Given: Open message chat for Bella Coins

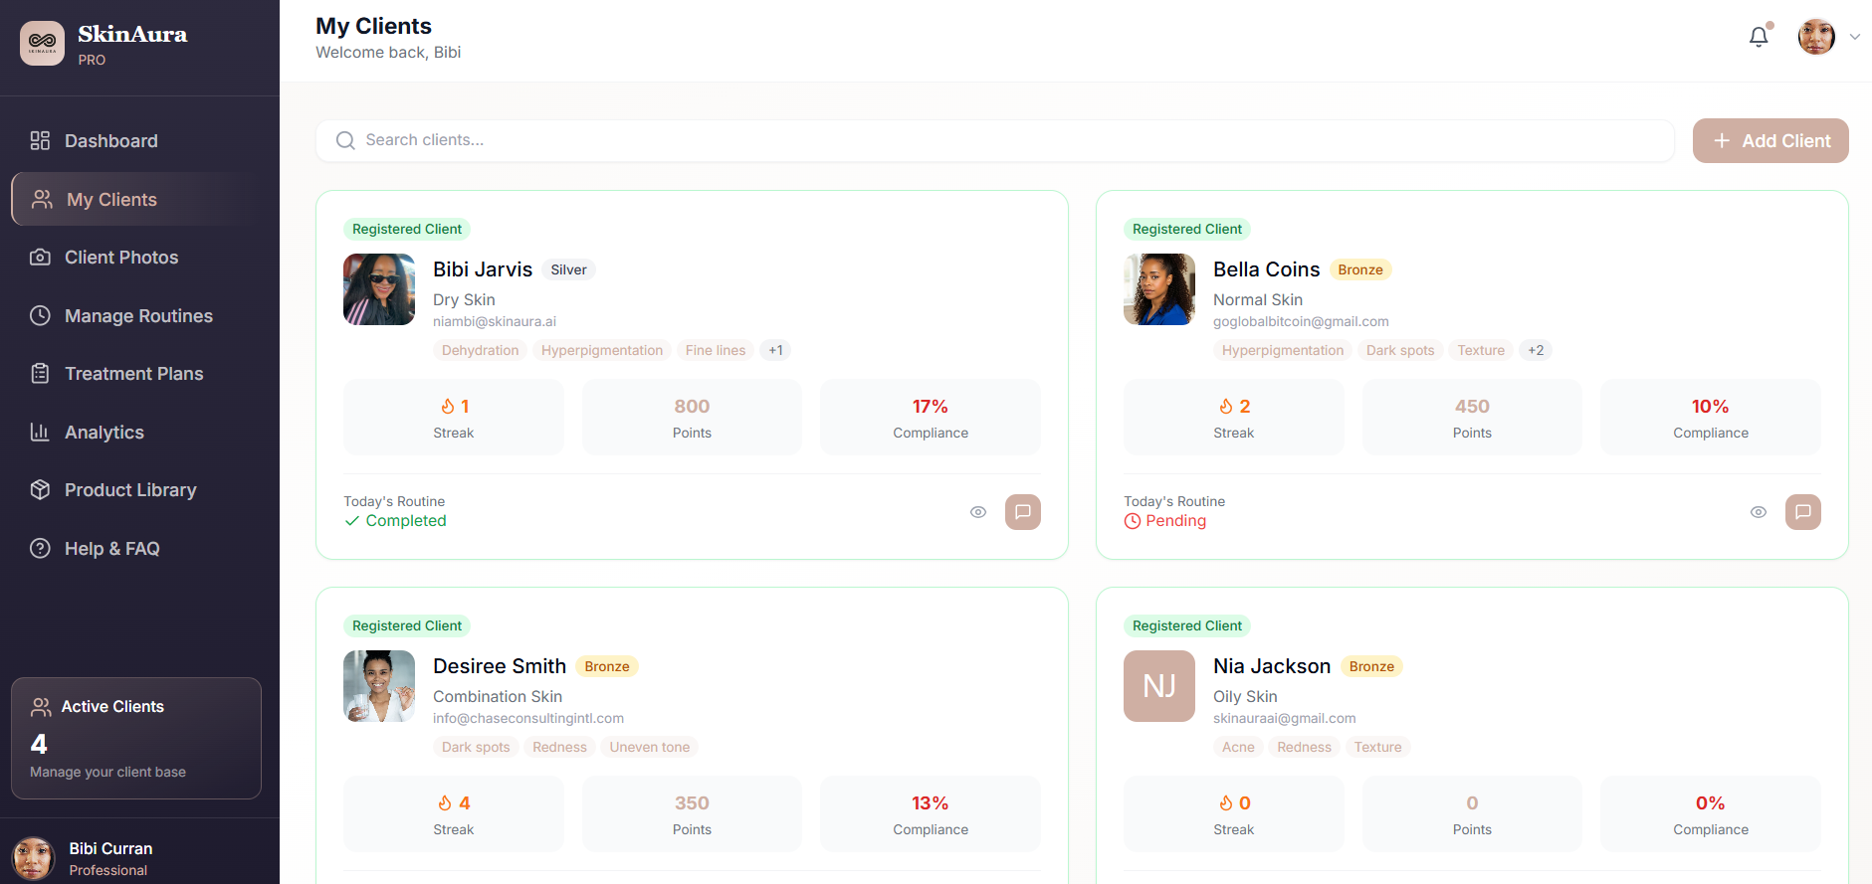Looking at the screenshot, I should tap(1802, 512).
